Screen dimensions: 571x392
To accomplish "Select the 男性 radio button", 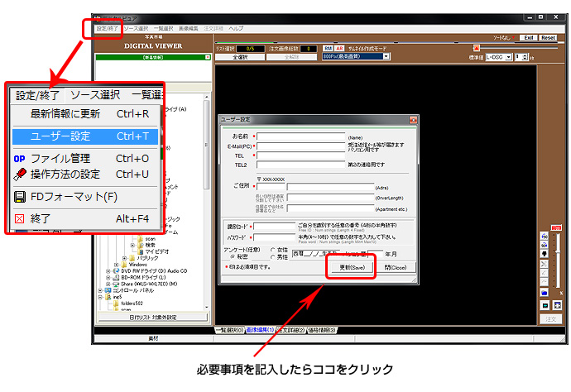I will point(270,256).
